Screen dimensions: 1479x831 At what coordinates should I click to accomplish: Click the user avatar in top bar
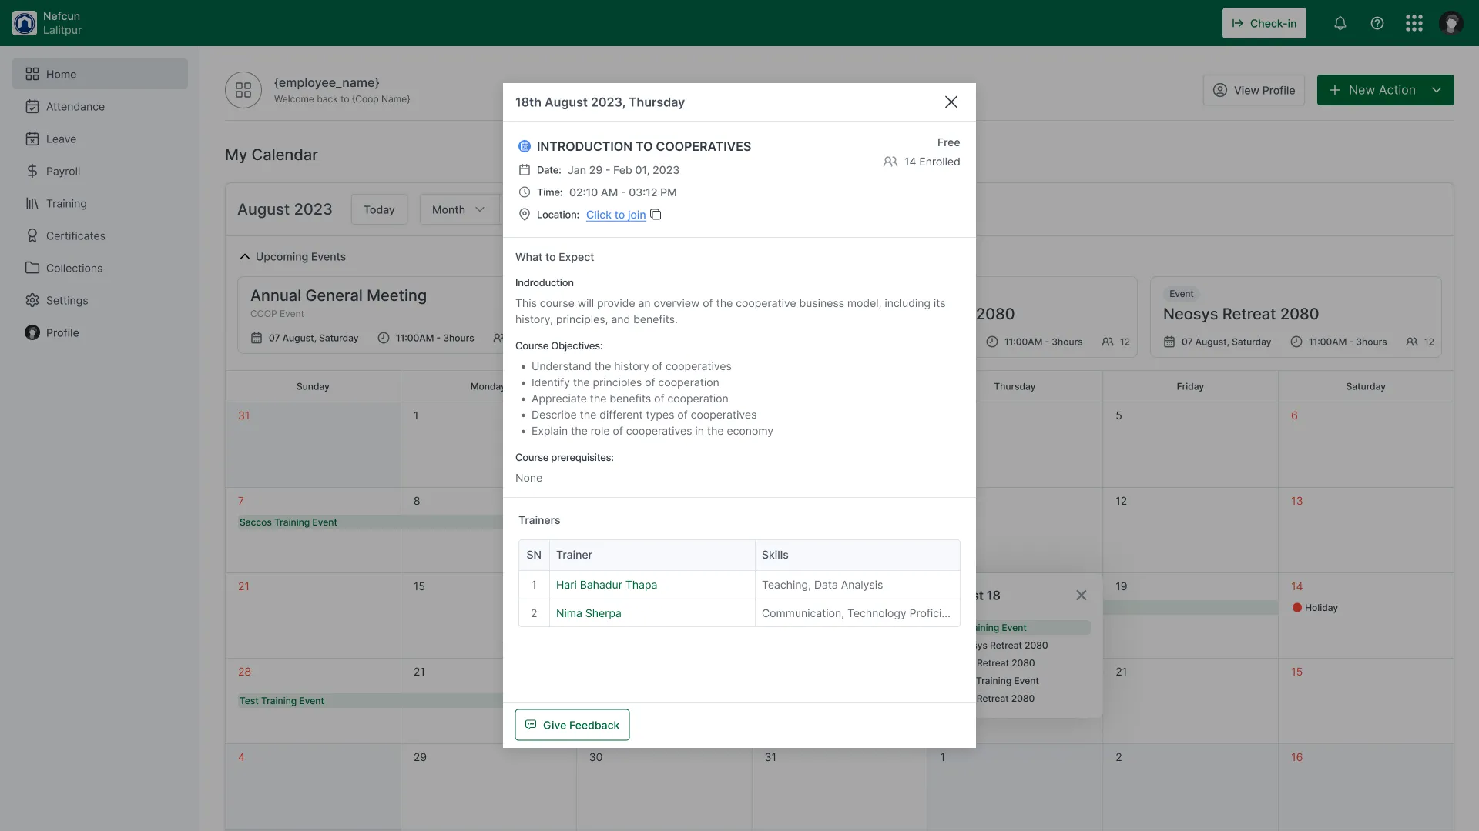pyautogui.click(x=1451, y=23)
